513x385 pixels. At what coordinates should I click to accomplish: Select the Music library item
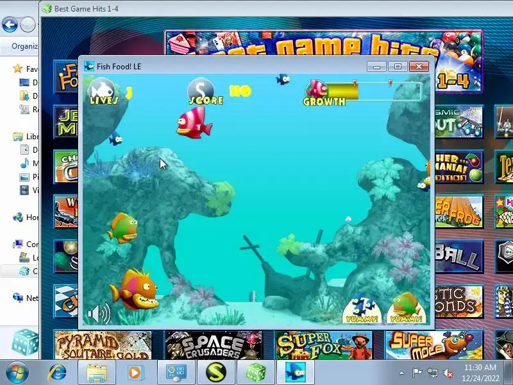29,163
